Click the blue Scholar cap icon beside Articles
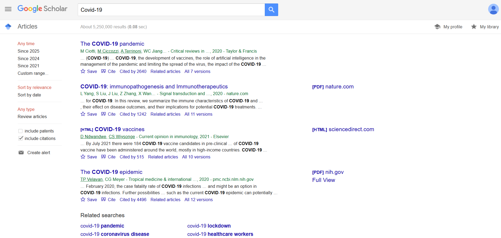501x238 pixels. 8,26
